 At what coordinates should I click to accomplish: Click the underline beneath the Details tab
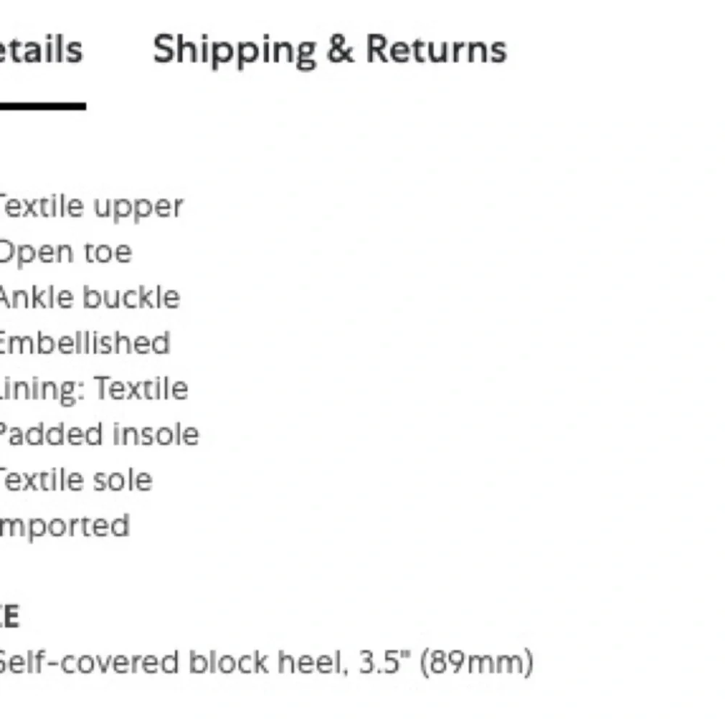pos(42,106)
